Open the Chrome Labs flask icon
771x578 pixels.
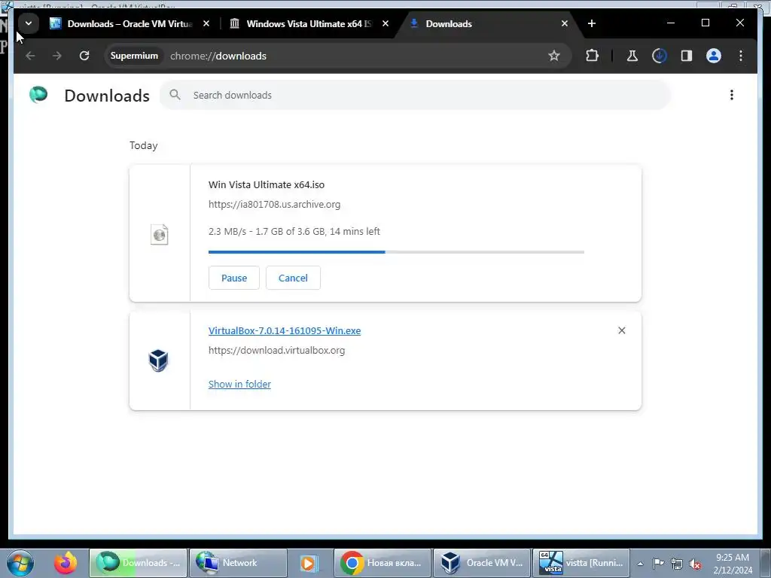click(632, 56)
